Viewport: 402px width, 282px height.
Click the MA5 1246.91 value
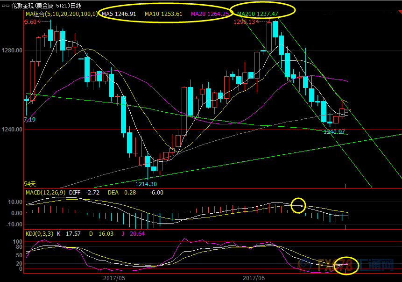[119, 14]
